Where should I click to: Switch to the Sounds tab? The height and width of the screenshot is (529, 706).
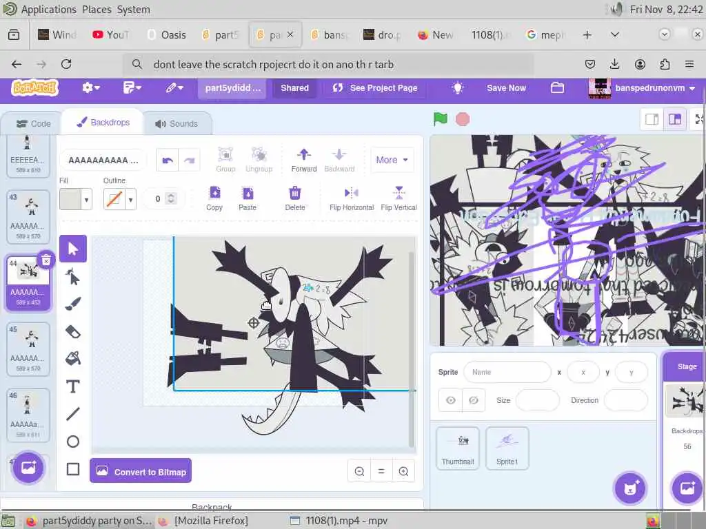(176, 123)
